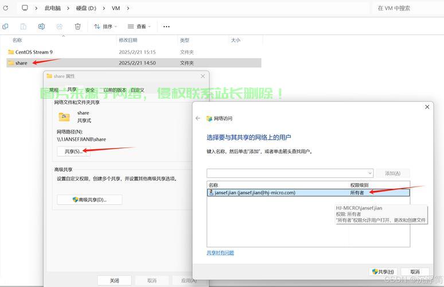Screen dimensions: 444x287
Task: Click the paste icon in Explorer toolbar
Action: pos(23,26)
